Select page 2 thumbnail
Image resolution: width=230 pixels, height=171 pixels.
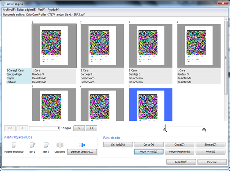[x=102, y=46]
